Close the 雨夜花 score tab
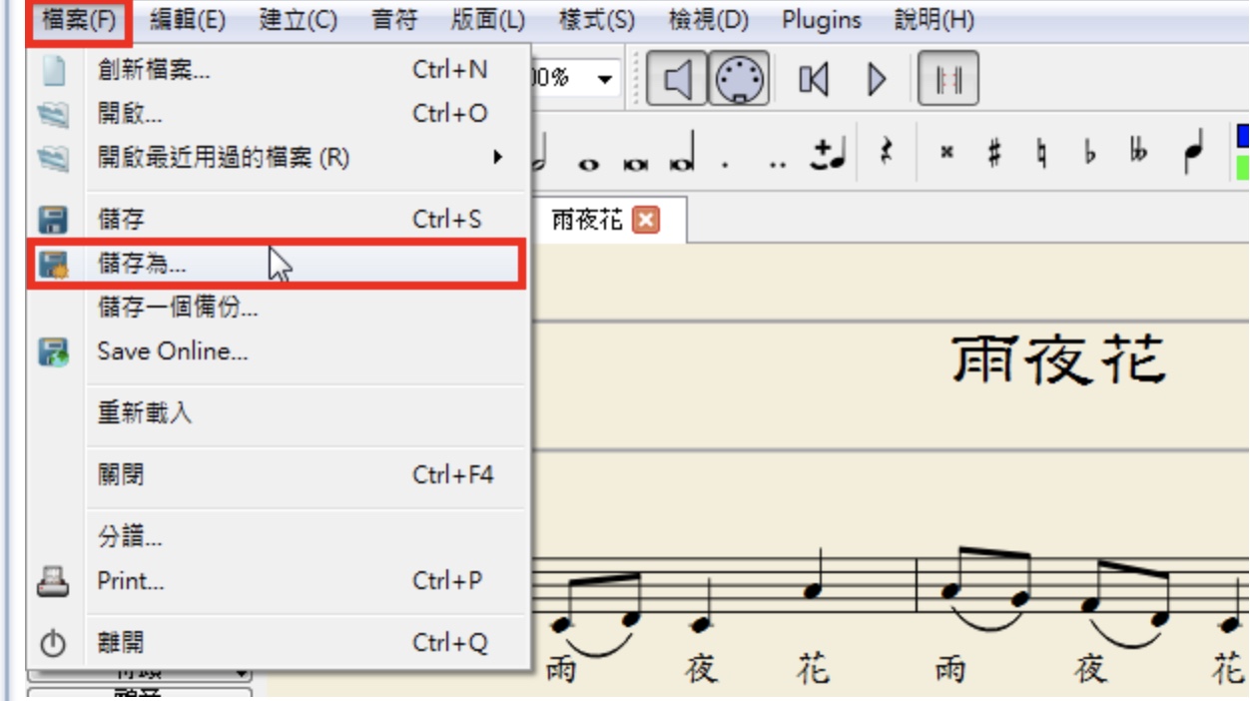Screen dimensions: 1250x701 coord(647,221)
